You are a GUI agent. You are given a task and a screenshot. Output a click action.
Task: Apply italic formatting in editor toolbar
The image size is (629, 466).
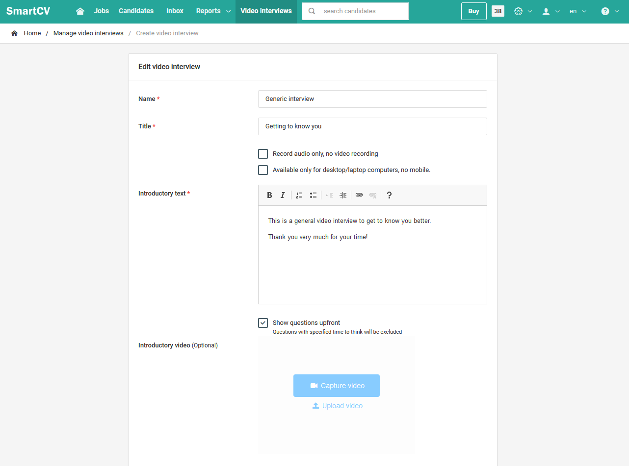tap(283, 195)
